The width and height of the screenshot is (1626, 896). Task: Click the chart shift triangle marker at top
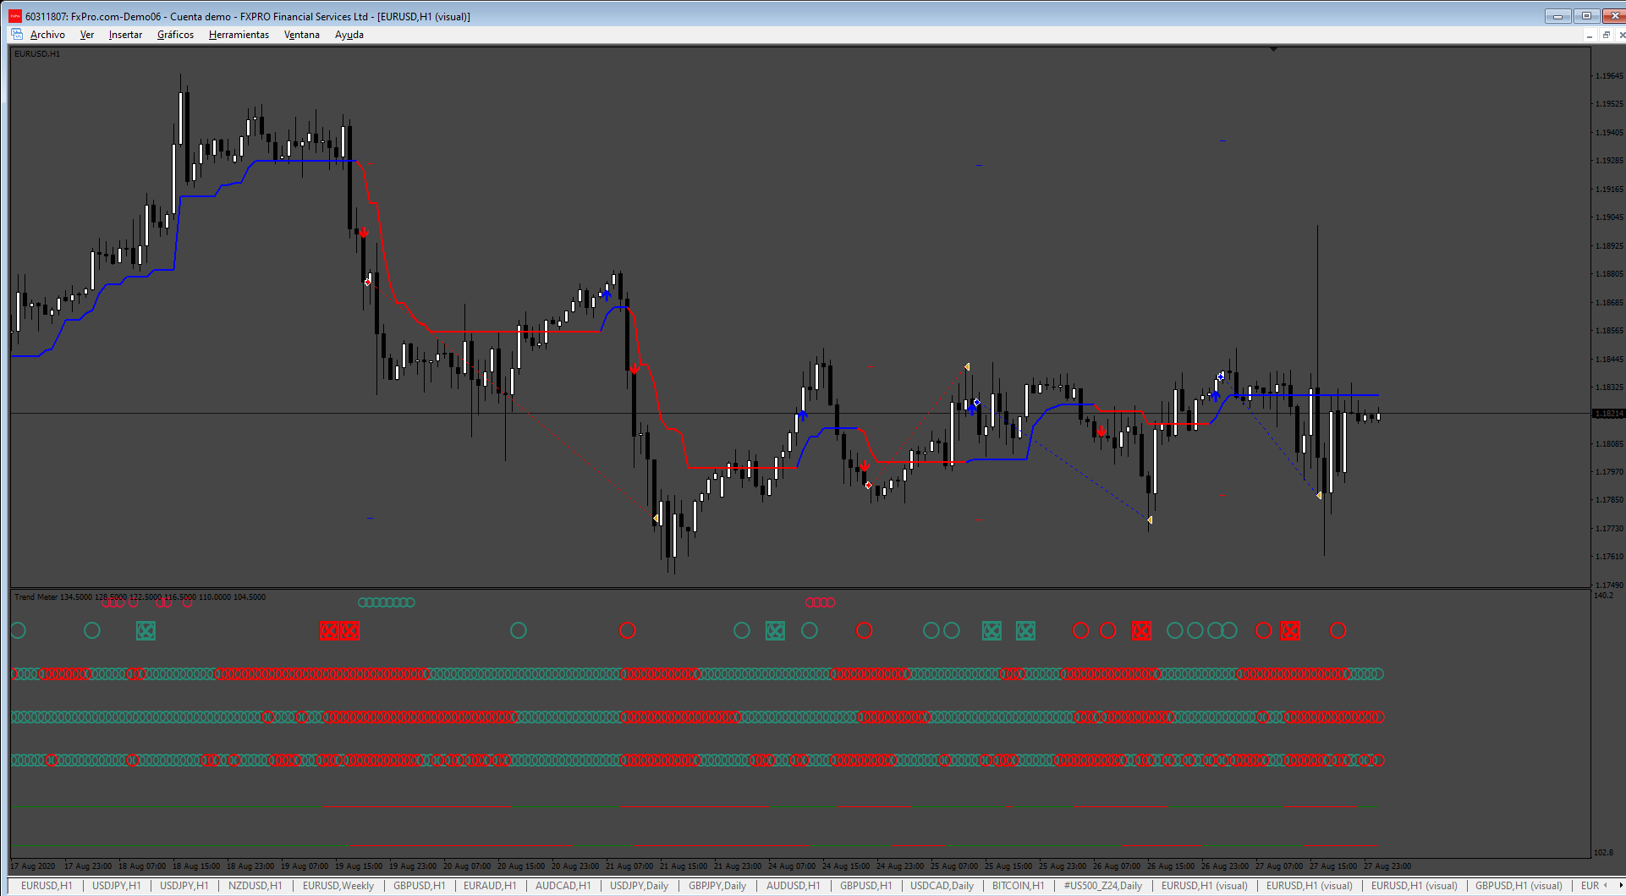(x=1273, y=49)
